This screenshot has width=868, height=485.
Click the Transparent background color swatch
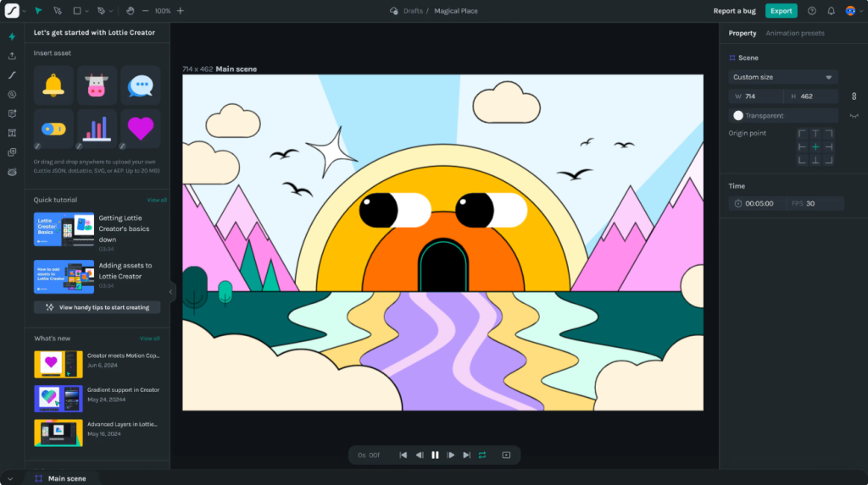click(x=738, y=116)
